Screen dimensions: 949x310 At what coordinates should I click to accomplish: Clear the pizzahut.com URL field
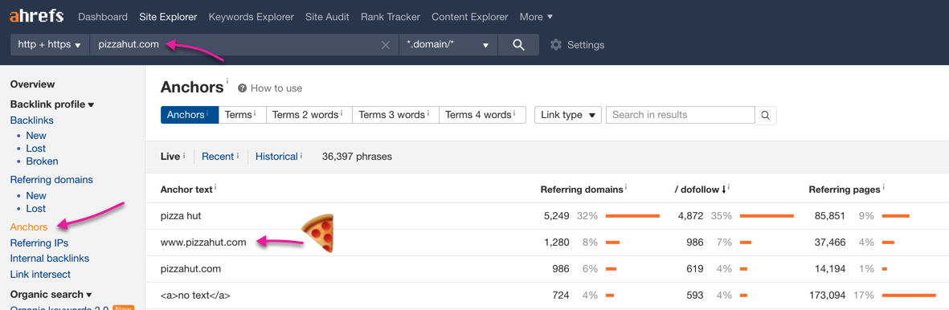[x=385, y=46]
